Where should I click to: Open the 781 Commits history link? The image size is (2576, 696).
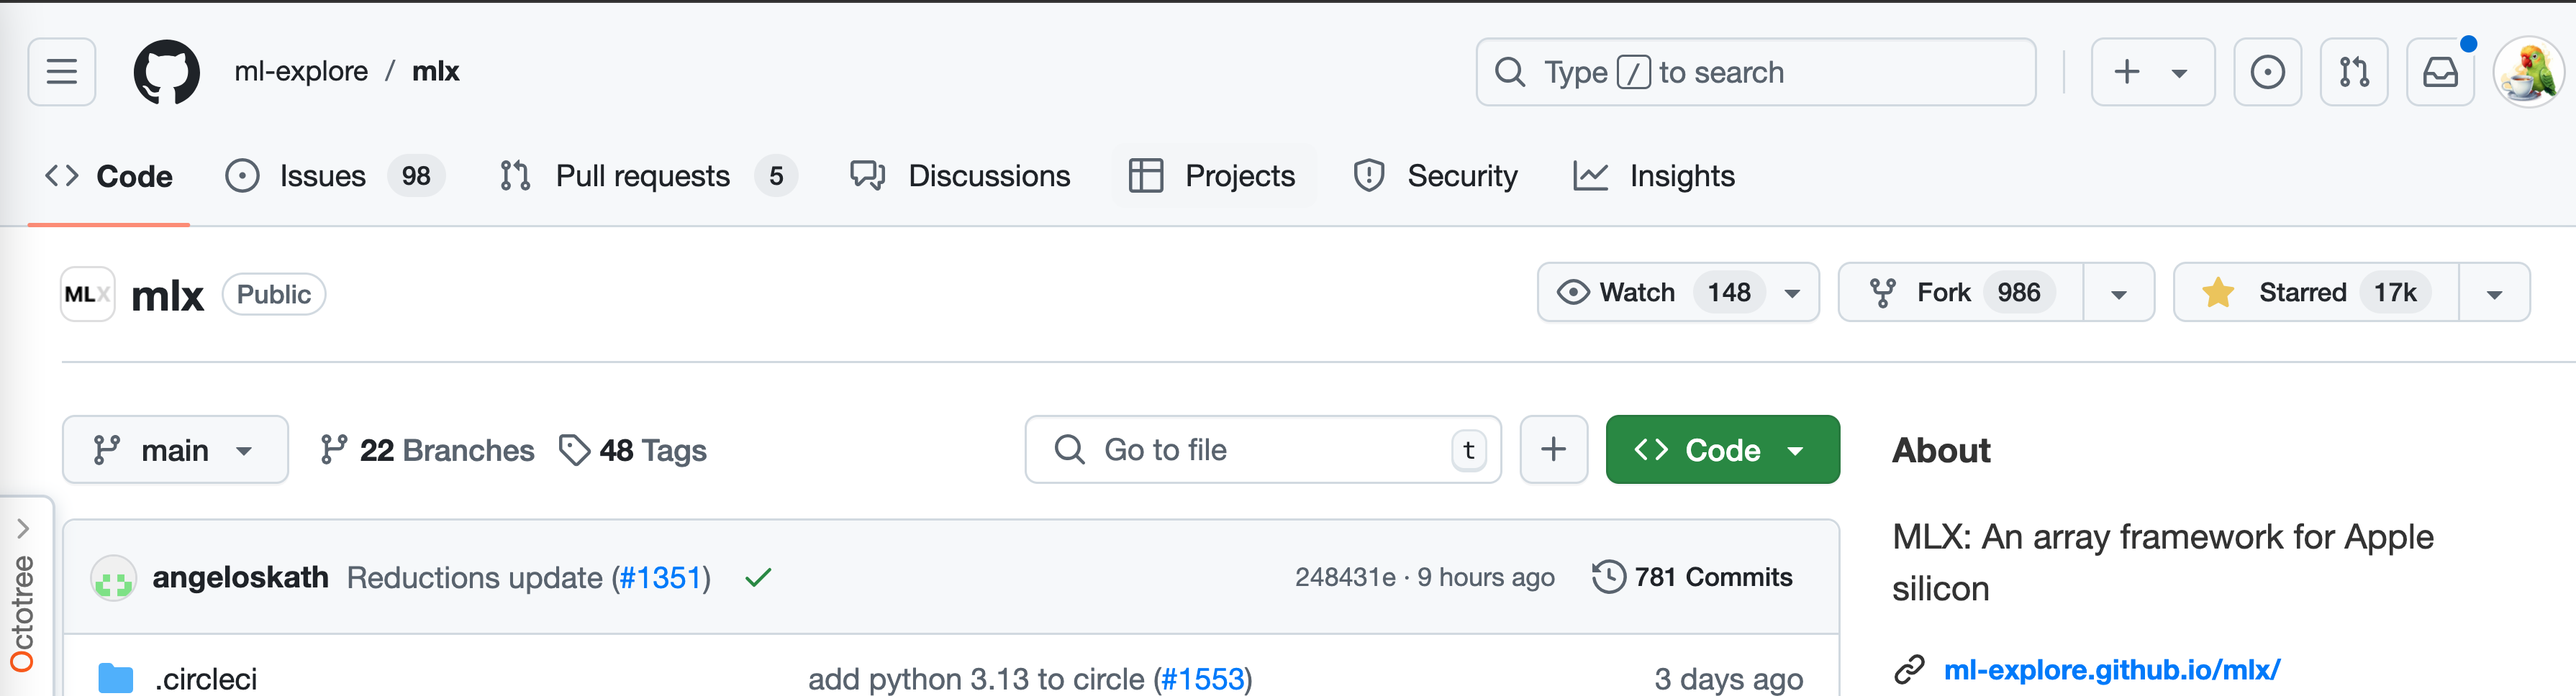pos(1692,577)
